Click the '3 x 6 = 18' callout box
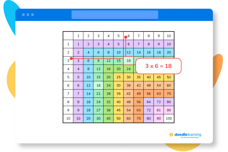The height and width of the screenshot is (152, 228). pos(158,66)
